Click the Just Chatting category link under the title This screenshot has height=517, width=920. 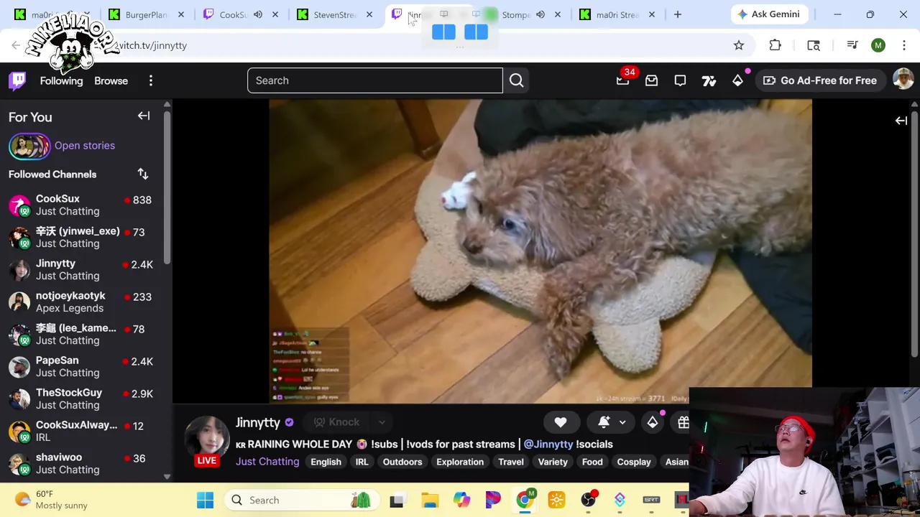point(267,462)
